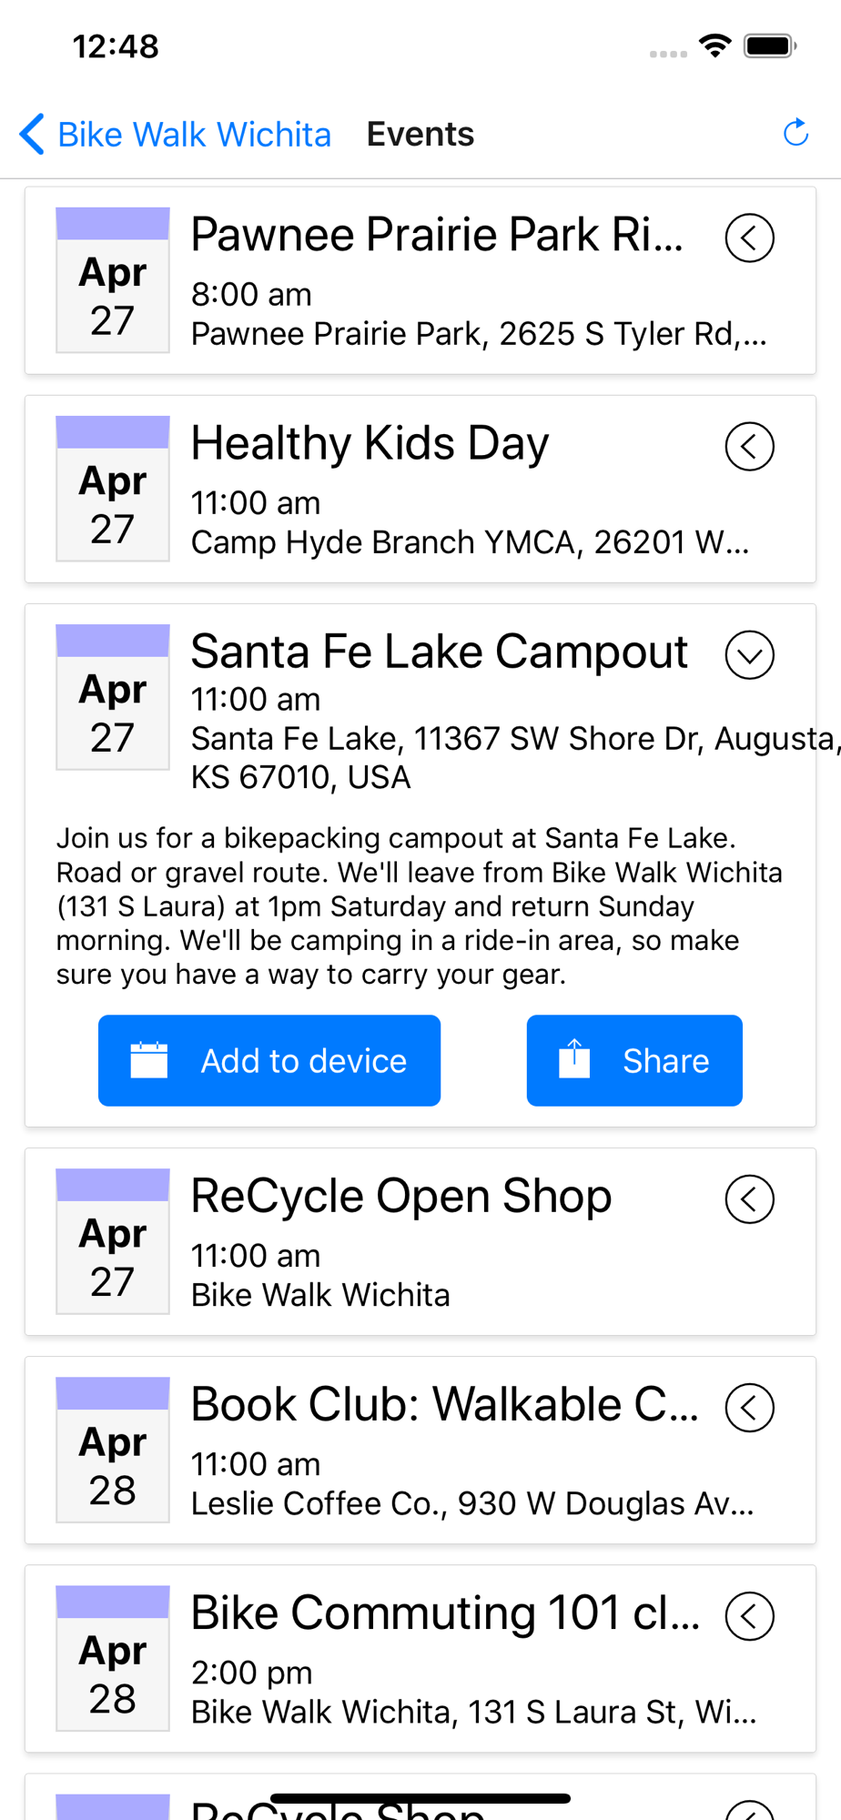Image resolution: width=841 pixels, height=1820 pixels.
Task: Expand the Book Club event details
Action: tap(749, 1408)
